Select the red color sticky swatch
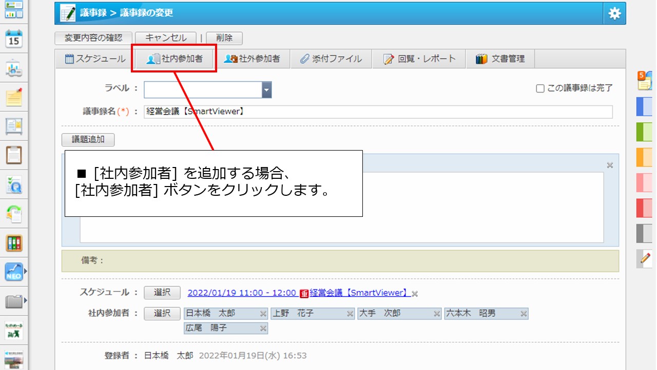 coord(644,208)
